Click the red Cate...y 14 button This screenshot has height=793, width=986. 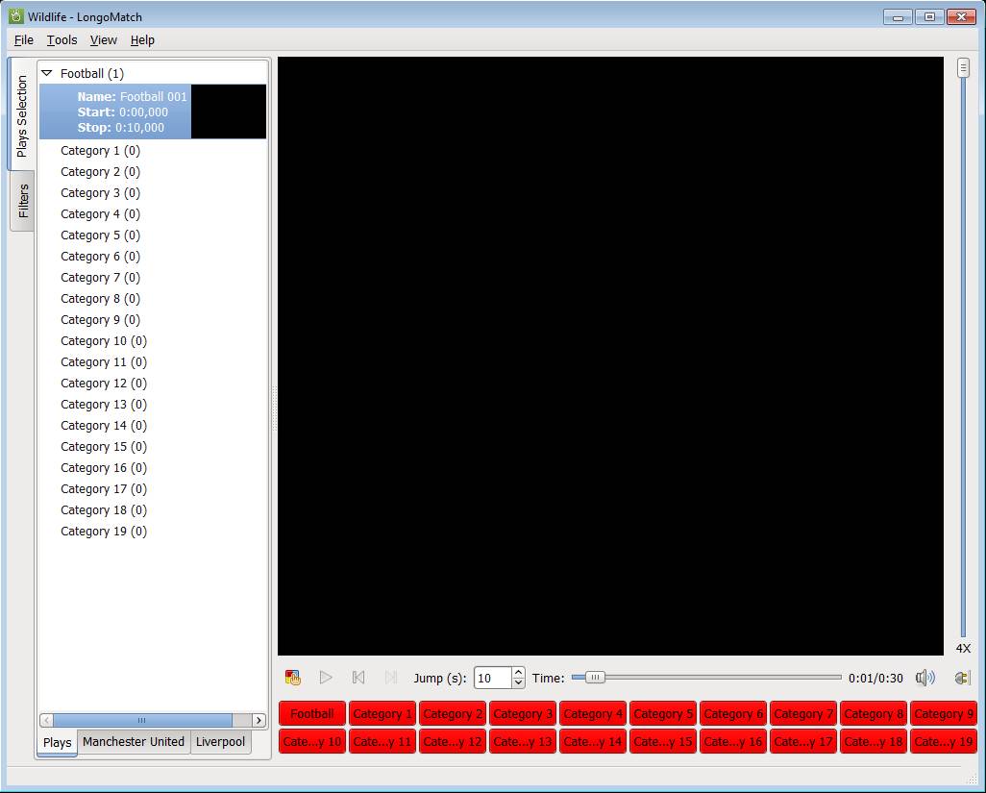pyautogui.click(x=593, y=741)
